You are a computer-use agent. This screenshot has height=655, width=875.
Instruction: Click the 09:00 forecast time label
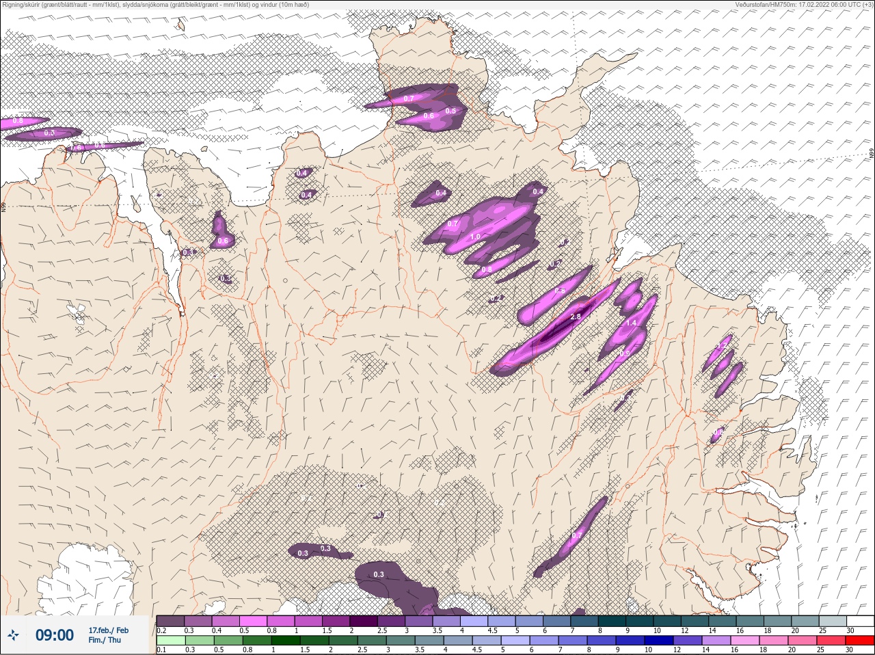click(x=55, y=635)
